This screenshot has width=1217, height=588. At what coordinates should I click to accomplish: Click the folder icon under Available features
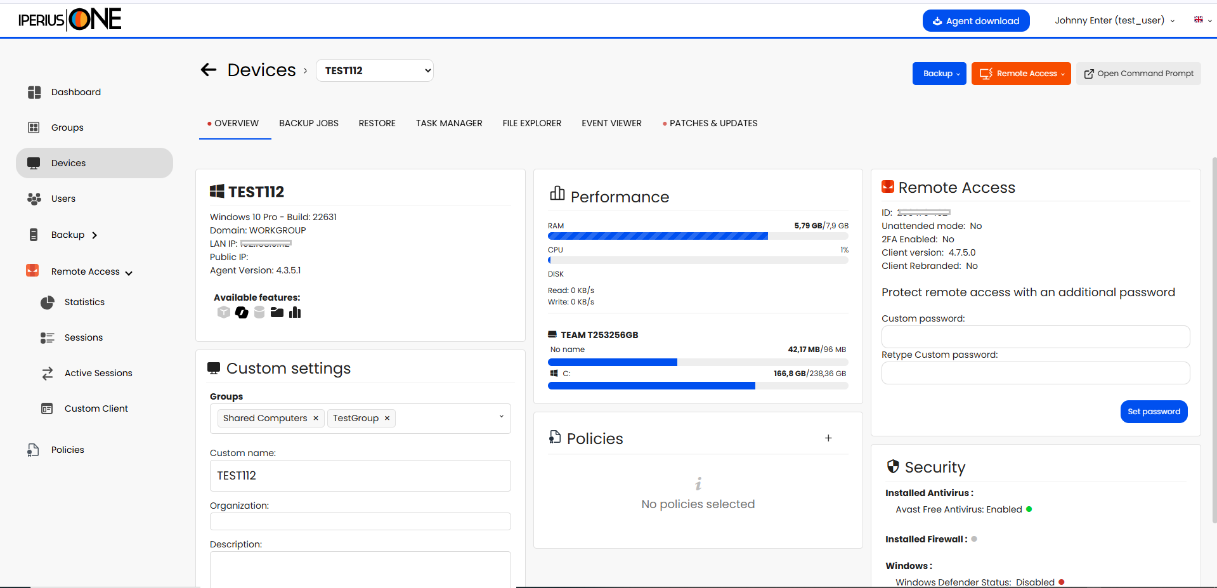point(277,313)
